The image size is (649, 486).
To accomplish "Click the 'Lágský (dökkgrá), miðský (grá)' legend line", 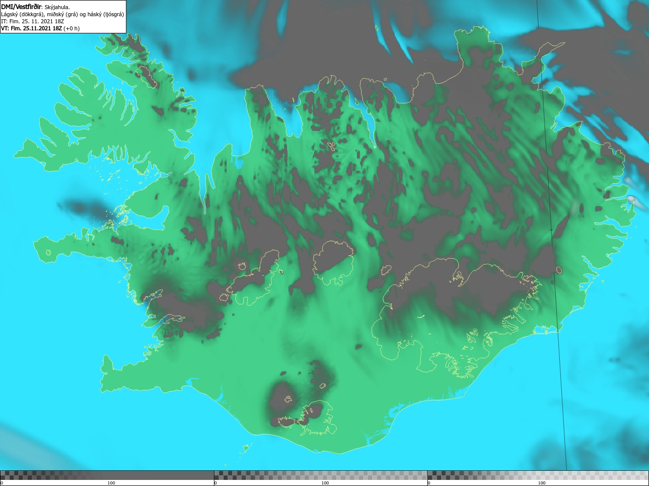I will (x=62, y=14).
